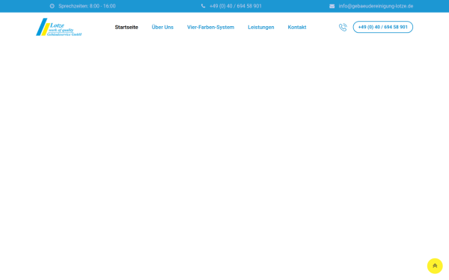This screenshot has height=280, width=449.
Task: Click the envelope icon beside email address
Action: [x=332, y=6]
